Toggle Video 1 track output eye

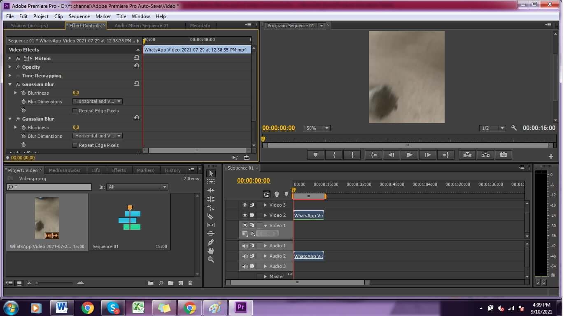point(245,225)
